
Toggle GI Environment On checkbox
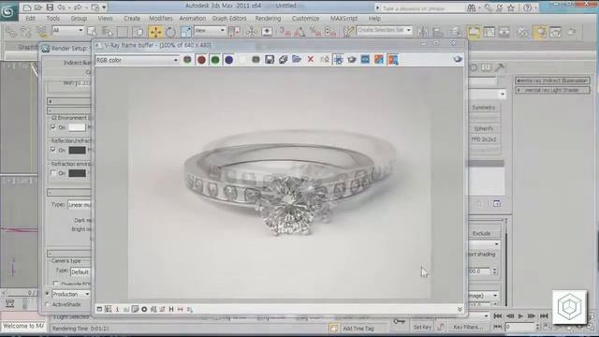(x=53, y=127)
